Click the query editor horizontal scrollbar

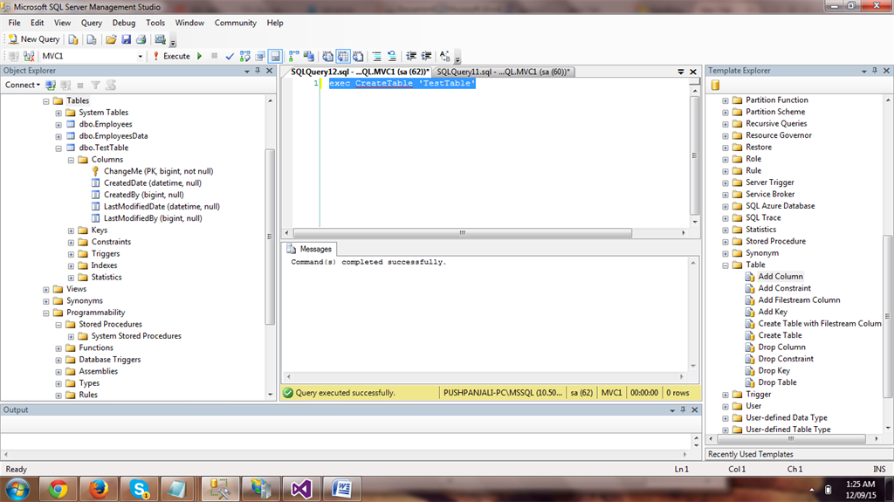(x=462, y=233)
